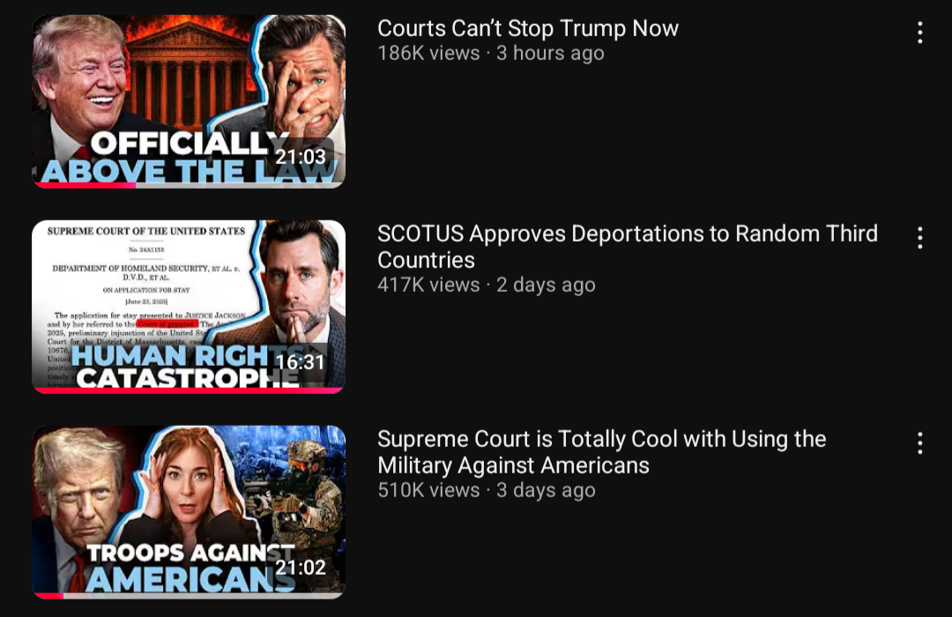The width and height of the screenshot is (952, 617).
Task: Open the Officially Above The Law thumbnail
Action: click(x=189, y=101)
